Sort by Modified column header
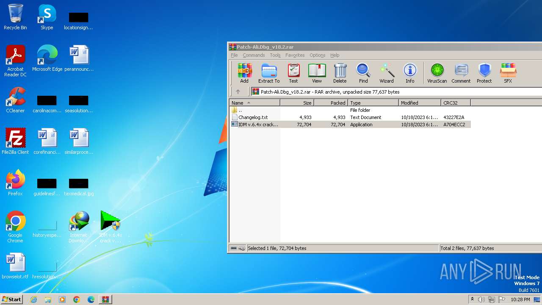542x305 pixels. tap(420, 103)
